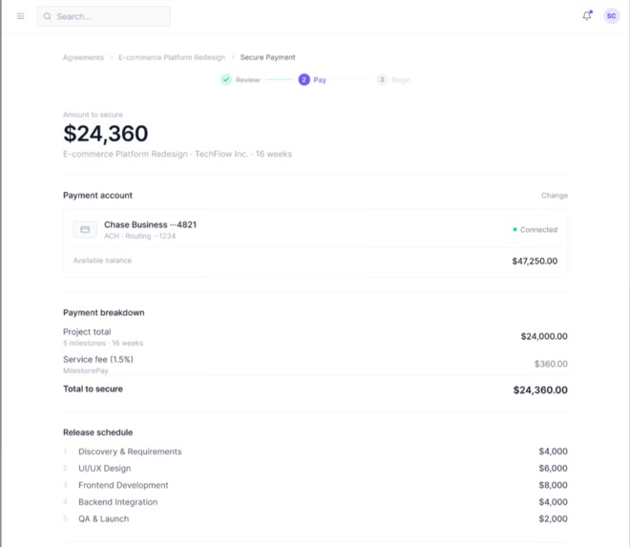
Task: Click the search magnifier icon
Action: coord(48,16)
